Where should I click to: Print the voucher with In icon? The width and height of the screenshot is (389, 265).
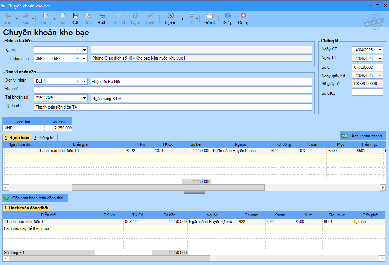pyautogui.click(x=191, y=16)
